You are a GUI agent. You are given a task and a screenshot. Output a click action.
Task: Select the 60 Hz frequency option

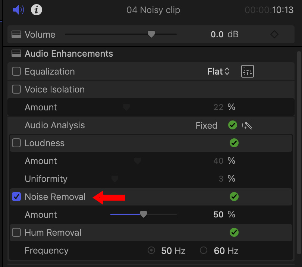pos(204,251)
